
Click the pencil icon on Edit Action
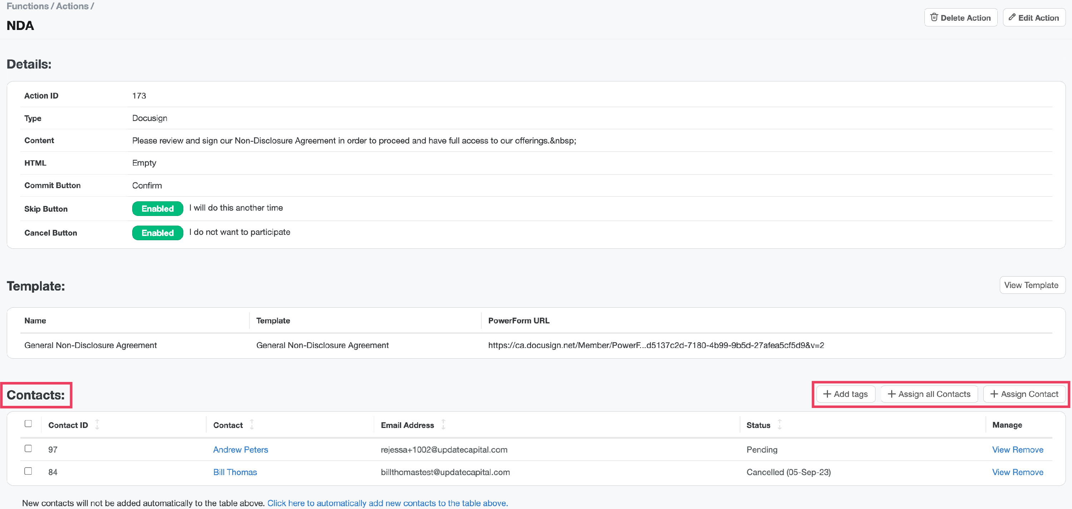pos(1012,17)
